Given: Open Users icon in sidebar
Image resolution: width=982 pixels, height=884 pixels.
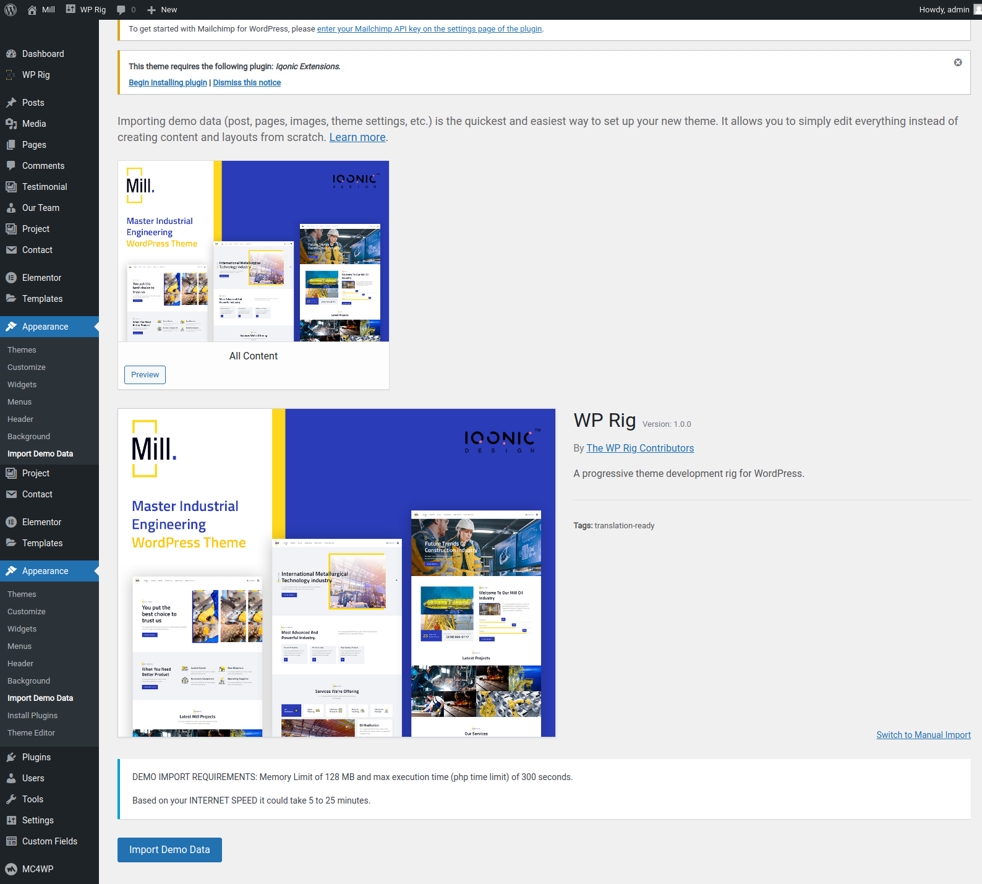Looking at the screenshot, I should [x=11, y=778].
